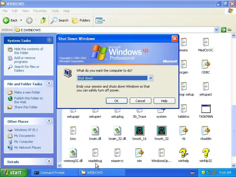Open My Network Places link
Viewport: 236px width, 177px height.
[27, 147]
